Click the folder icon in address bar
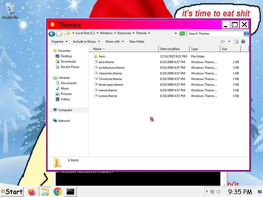Screen dimensions: 263x197 (x=68, y=33)
